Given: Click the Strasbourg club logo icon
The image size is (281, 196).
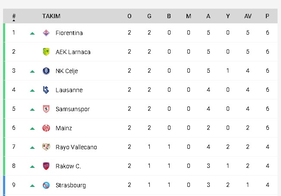Looking at the screenshot, I should point(46,185).
